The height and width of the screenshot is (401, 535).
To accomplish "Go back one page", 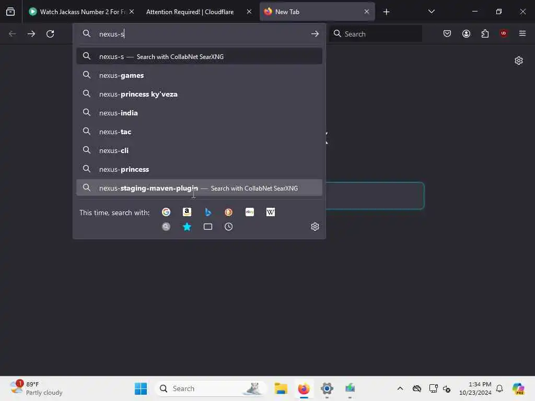I will pos(13,34).
